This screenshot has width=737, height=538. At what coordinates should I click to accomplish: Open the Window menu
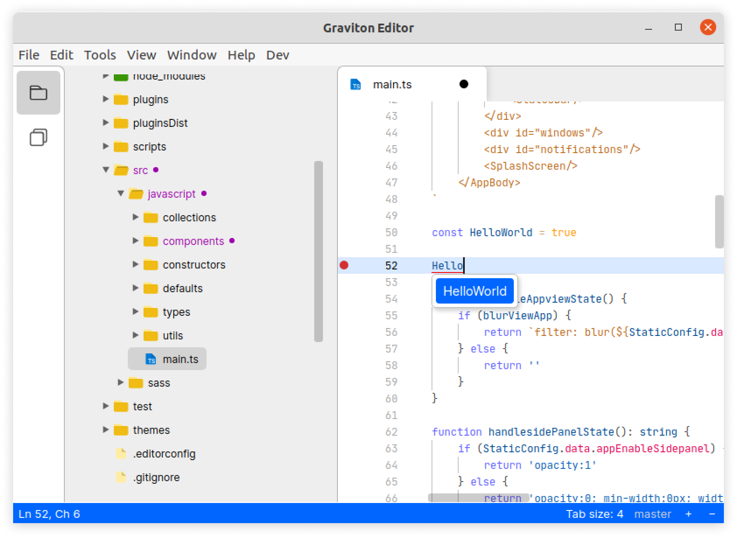click(192, 55)
